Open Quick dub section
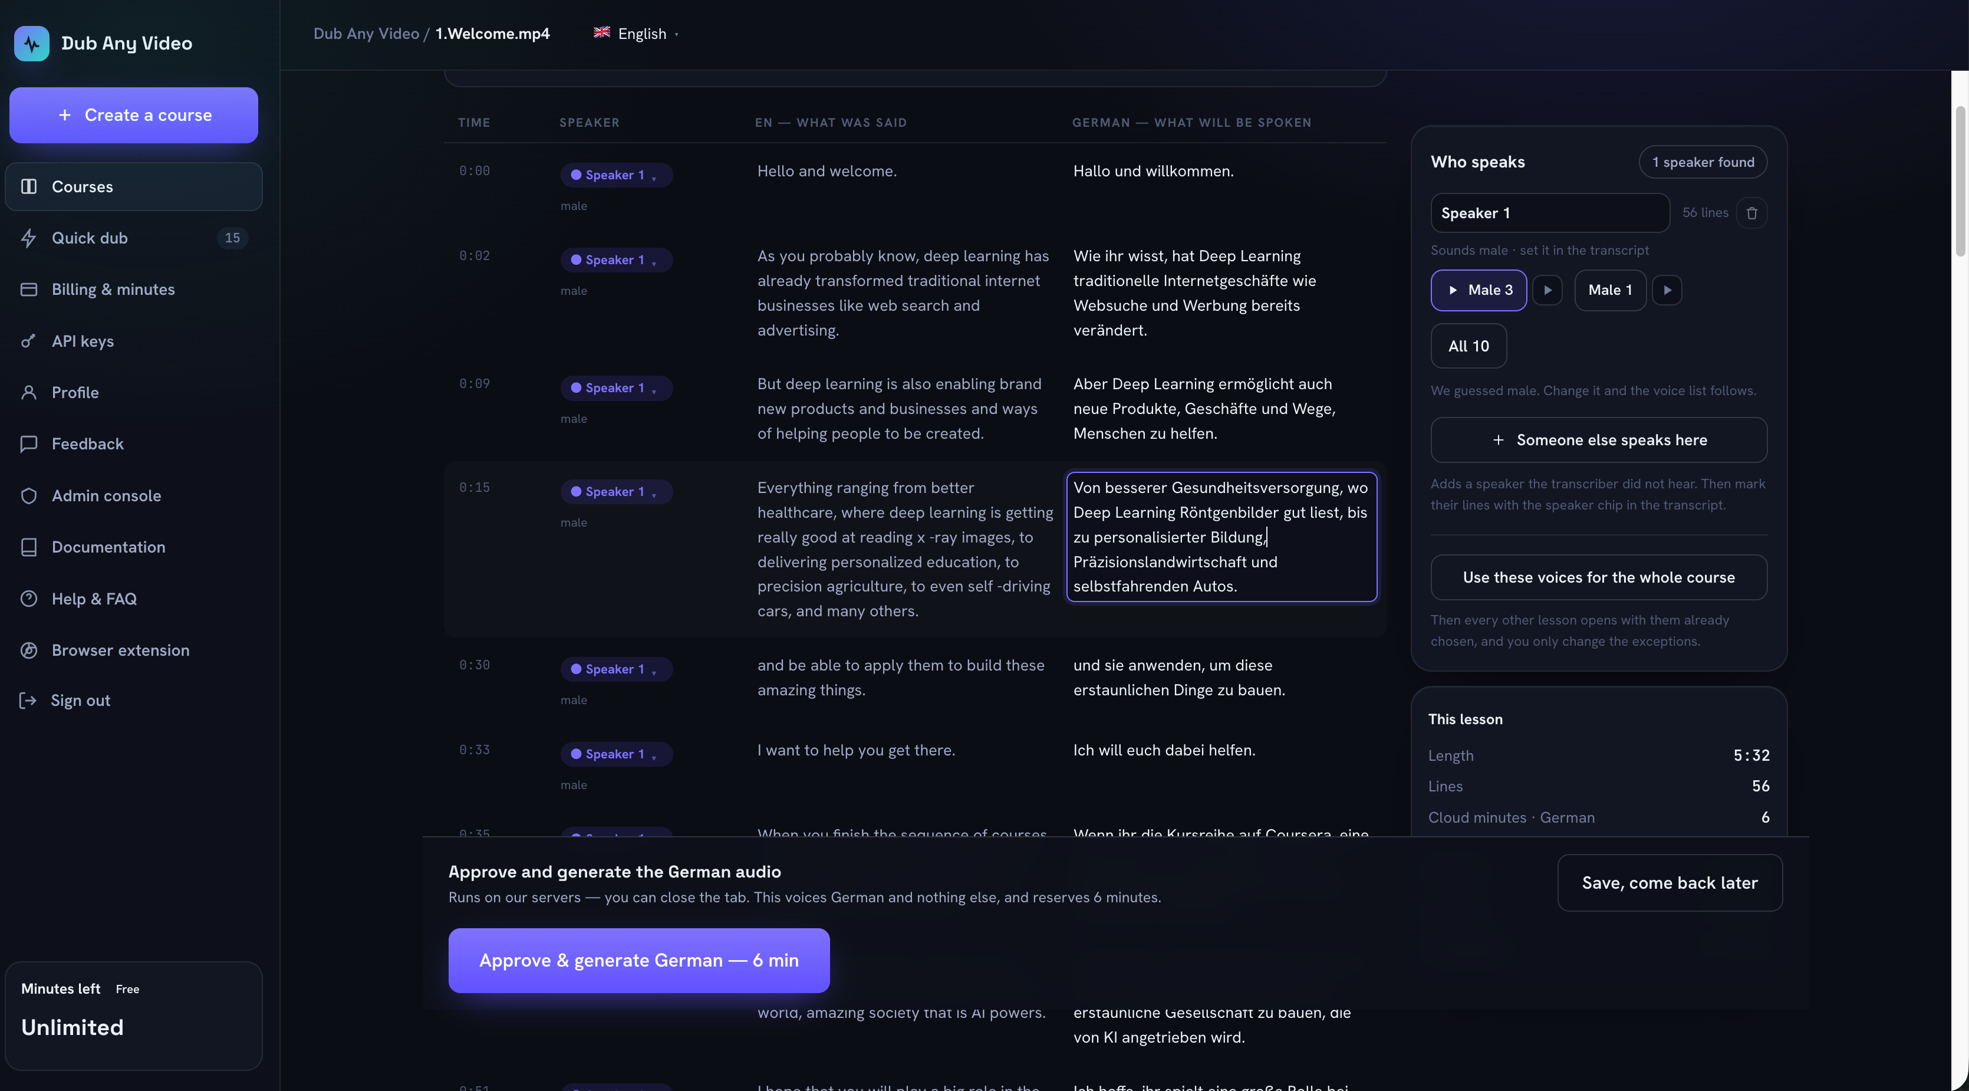The height and width of the screenshot is (1091, 1969). click(134, 238)
